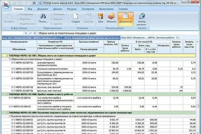This screenshot has height=134, width=201.
Task: Expand row ФЕР01-02-088-02
Action: pyautogui.click(x=10, y=106)
